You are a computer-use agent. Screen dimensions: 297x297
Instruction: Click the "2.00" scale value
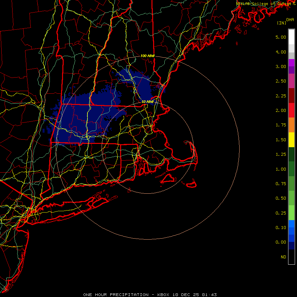(x=281, y=111)
